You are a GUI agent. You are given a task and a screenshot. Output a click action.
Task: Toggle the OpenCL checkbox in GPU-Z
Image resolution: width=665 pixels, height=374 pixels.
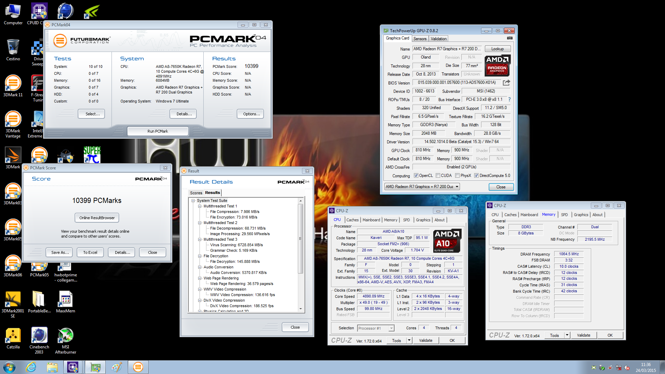416,176
